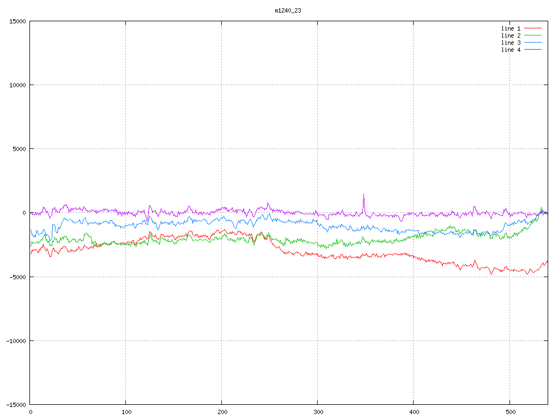Click the -15000 y-axis tick label
558x419 pixels.
tap(16, 404)
